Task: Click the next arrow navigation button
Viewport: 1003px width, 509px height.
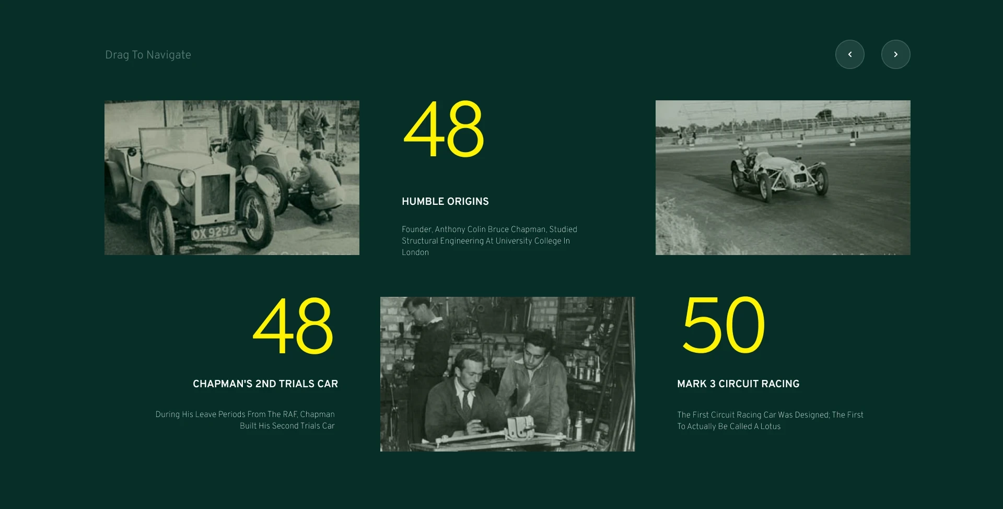Action: [x=895, y=54]
